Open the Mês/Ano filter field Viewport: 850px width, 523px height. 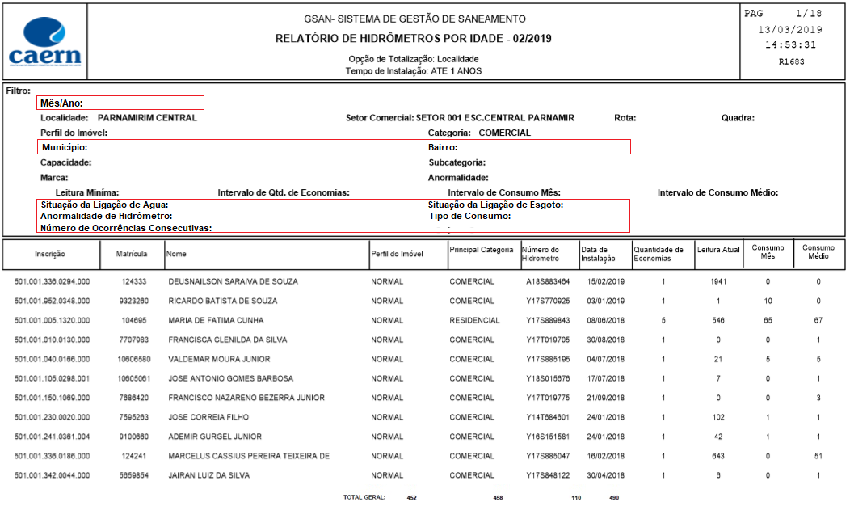click(121, 103)
